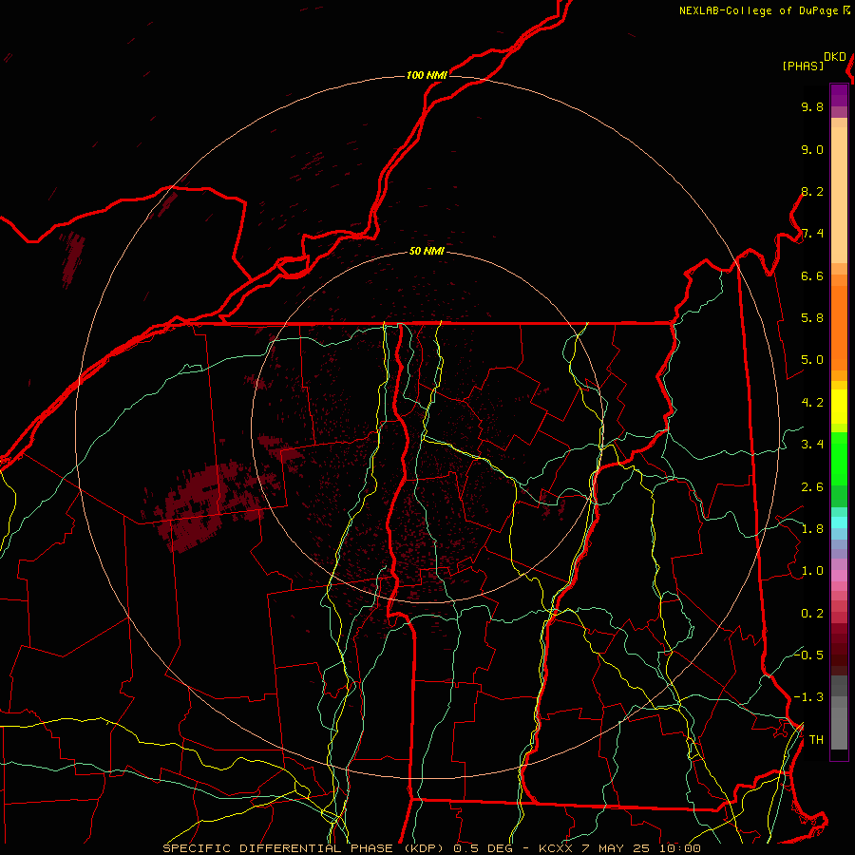Screen dimensions: 855x855
Task: Pick the yellow band of the color bar
Action: (839, 407)
